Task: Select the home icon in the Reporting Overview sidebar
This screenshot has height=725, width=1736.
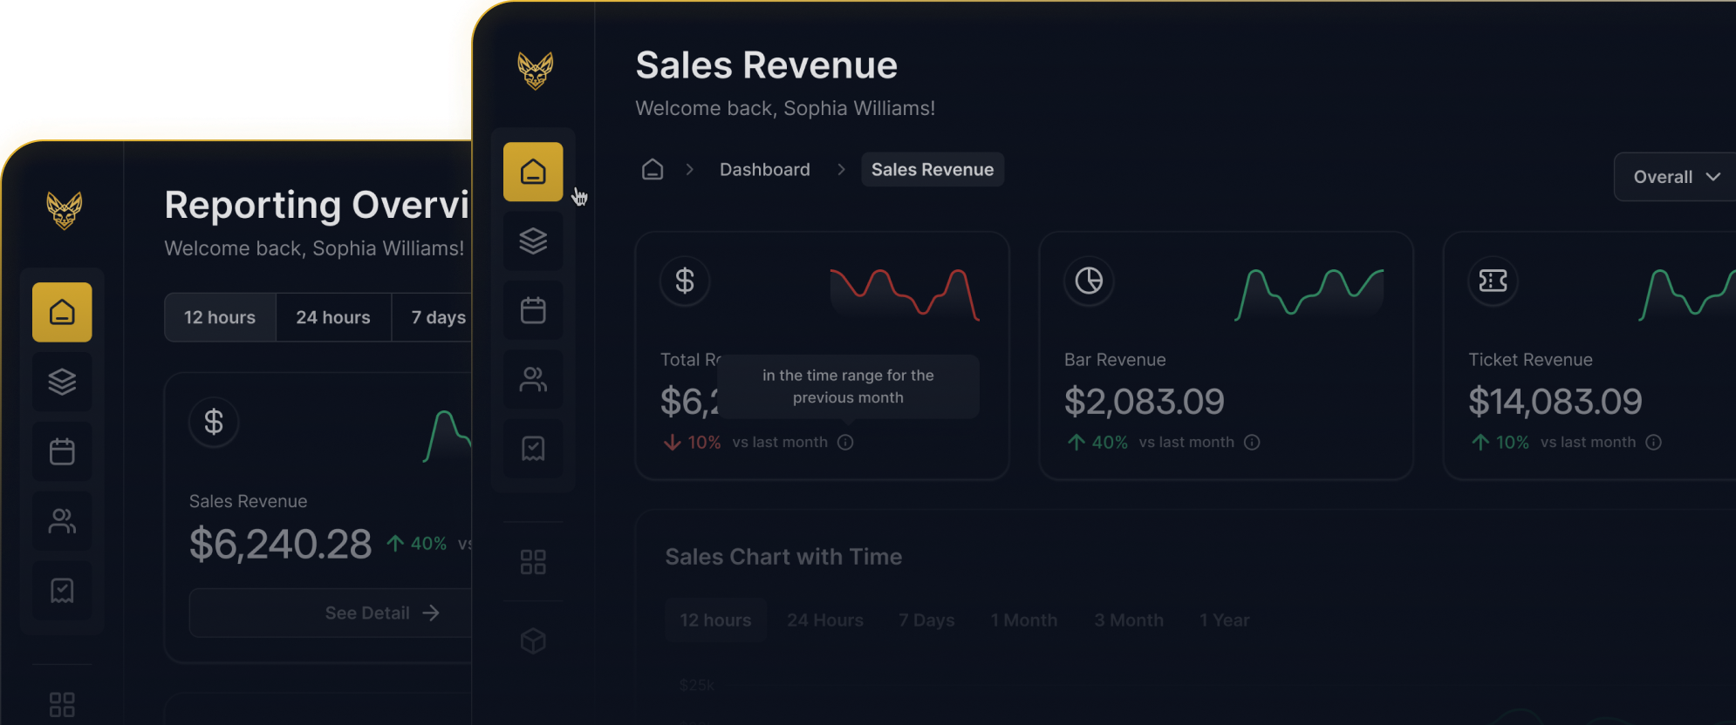Action: 62,312
